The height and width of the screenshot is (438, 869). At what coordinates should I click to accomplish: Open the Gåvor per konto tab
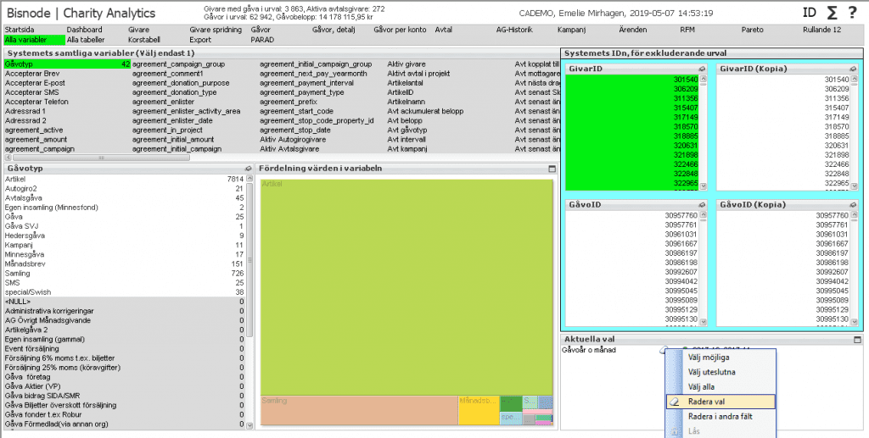[x=400, y=30]
